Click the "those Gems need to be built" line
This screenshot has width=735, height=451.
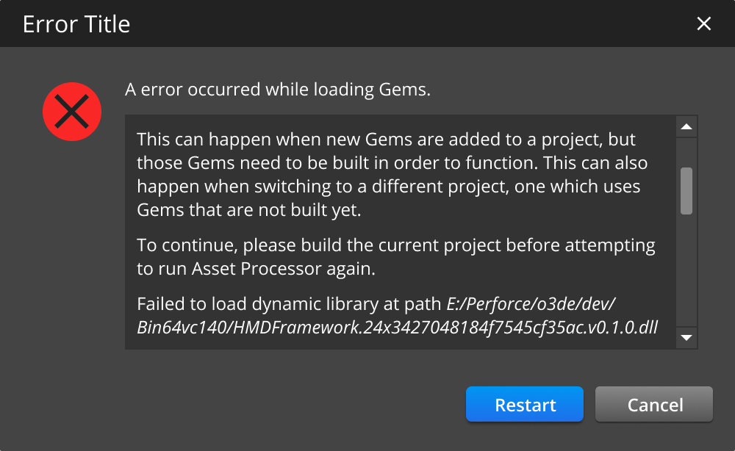tap(392, 162)
